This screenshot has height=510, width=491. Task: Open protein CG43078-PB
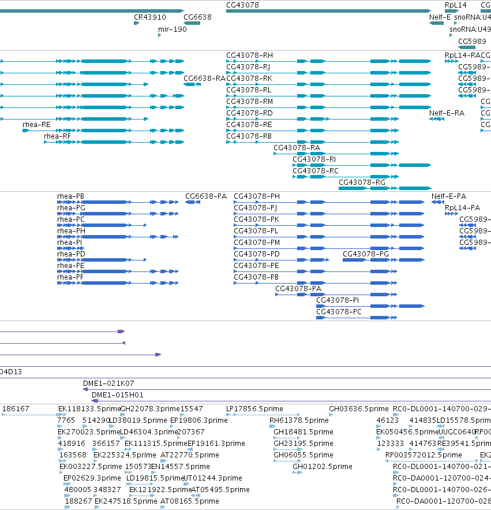(x=316, y=283)
